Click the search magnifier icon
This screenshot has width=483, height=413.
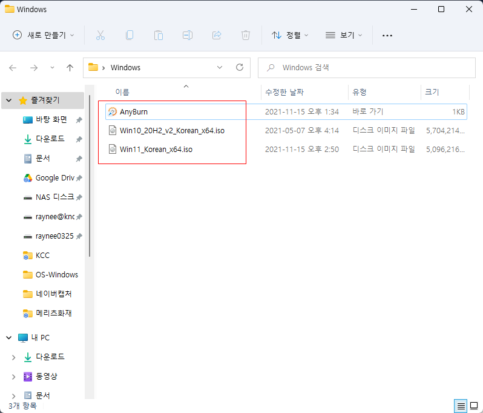271,67
